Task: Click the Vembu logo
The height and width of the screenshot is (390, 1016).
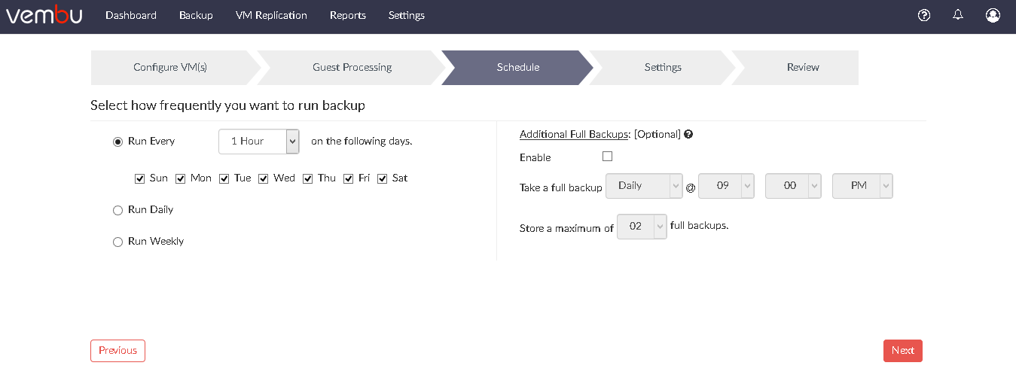Action: click(x=44, y=15)
